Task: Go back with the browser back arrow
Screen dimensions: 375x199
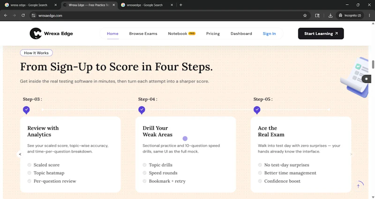Action: [x=6, y=15]
